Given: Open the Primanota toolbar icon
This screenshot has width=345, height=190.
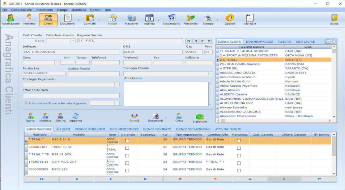Looking at the screenshot, I should pos(190,19).
